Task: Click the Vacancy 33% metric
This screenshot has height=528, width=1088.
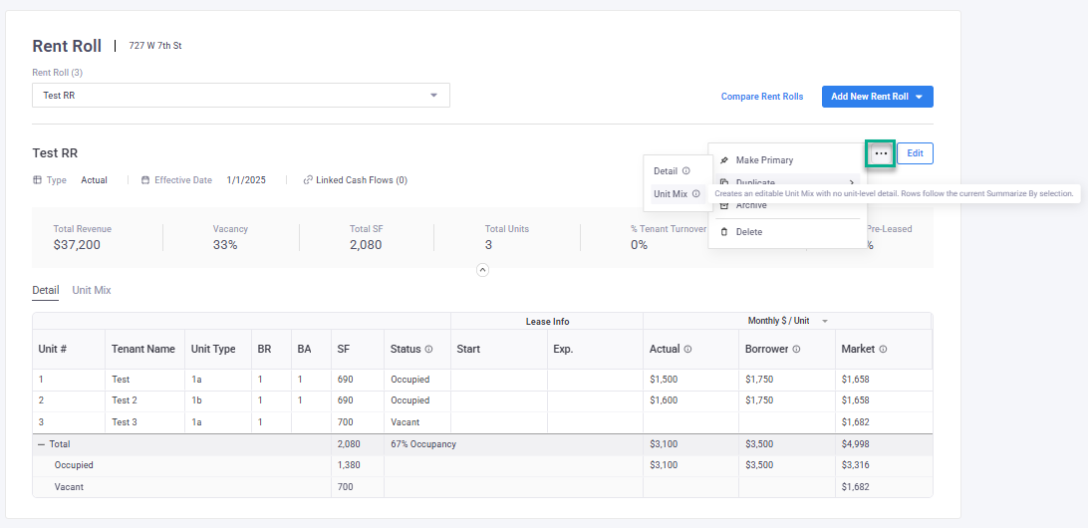Action: coord(230,237)
